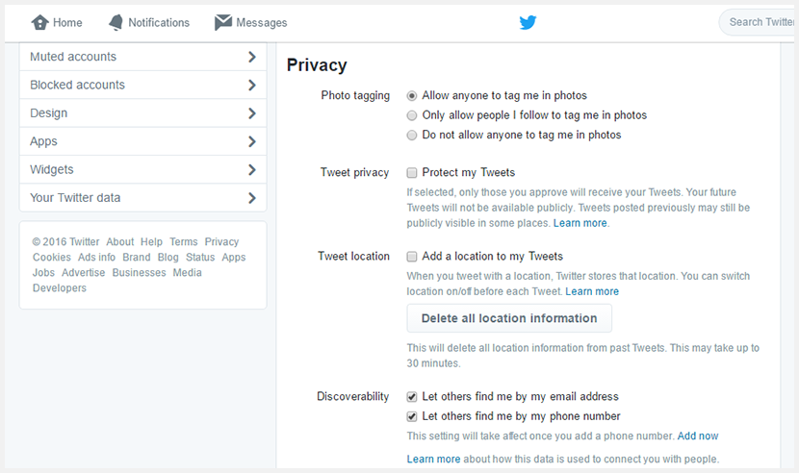The height and width of the screenshot is (473, 799).
Task: Open Learn more about data use link
Action: coord(433,459)
